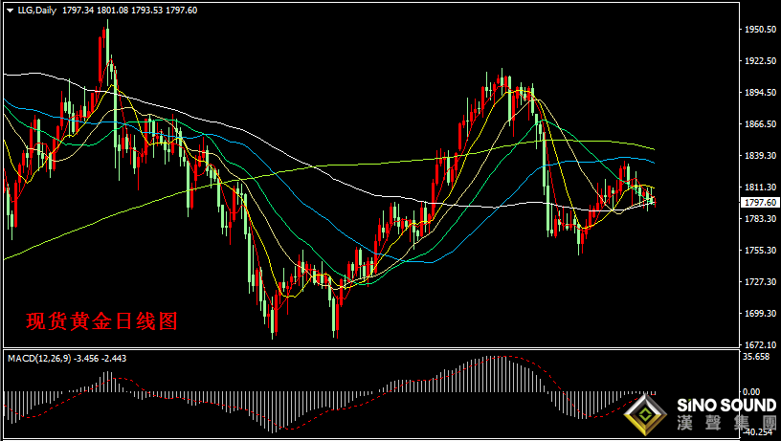The image size is (781, 441).
Task: Click the dropdown triangle beside LLG,Daily
Action: point(10,10)
